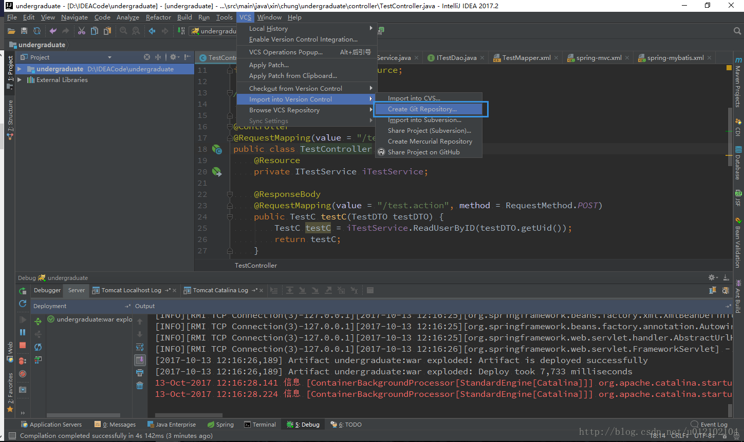Click the Refresh deployment status icon
The height and width of the screenshot is (442, 744).
point(38,347)
